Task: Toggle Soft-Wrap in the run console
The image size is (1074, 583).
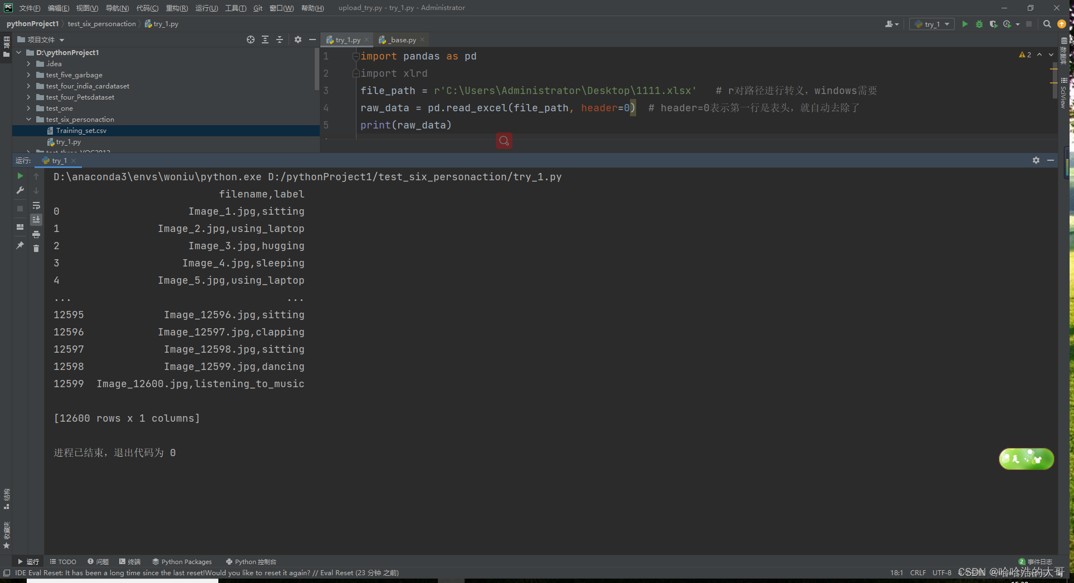Action: (36, 205)
